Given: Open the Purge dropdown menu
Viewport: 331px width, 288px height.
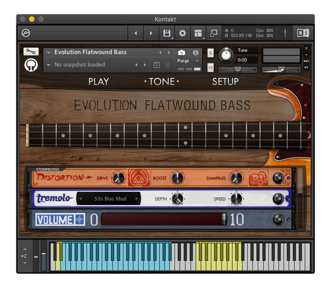Looking at the screenshot, I should pyautogui.click(x=188, y=61).
